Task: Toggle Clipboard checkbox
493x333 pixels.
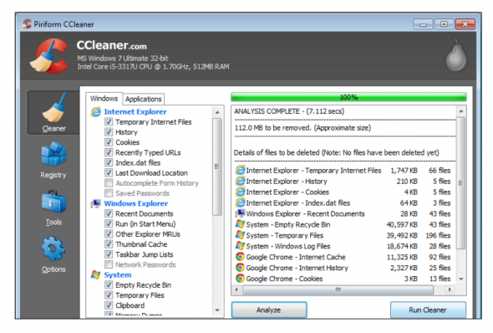Action: (109, 305)
